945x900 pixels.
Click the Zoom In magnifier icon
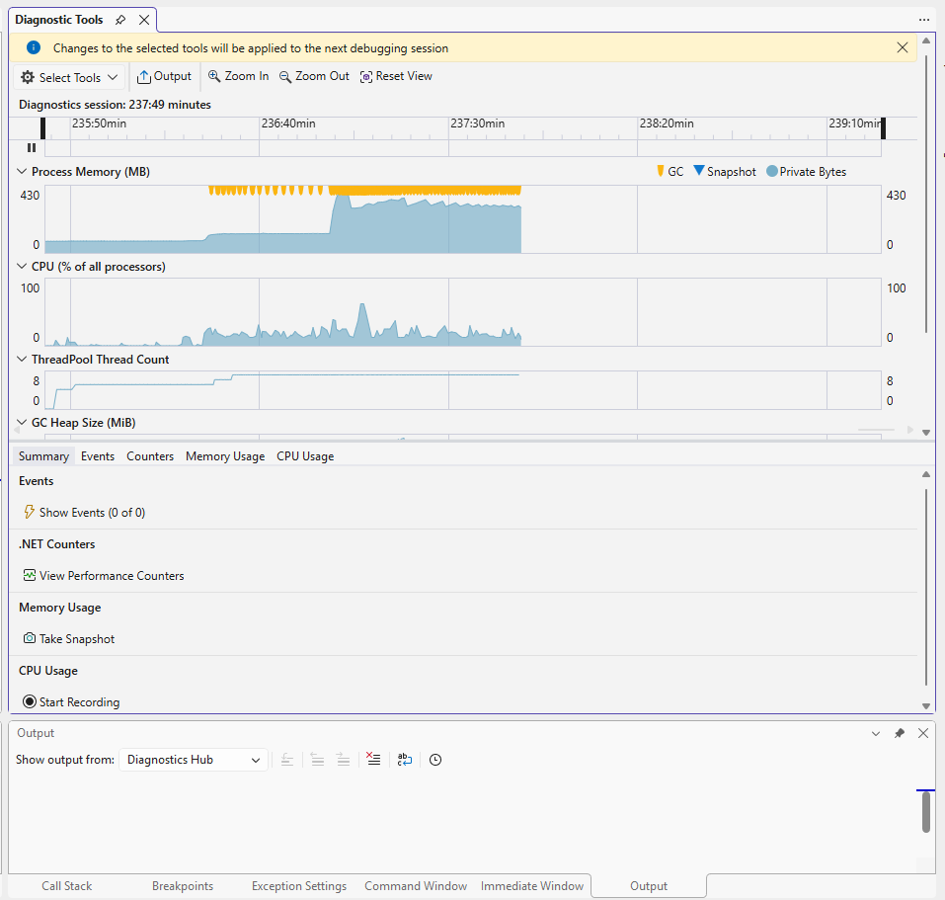point(214,76)
